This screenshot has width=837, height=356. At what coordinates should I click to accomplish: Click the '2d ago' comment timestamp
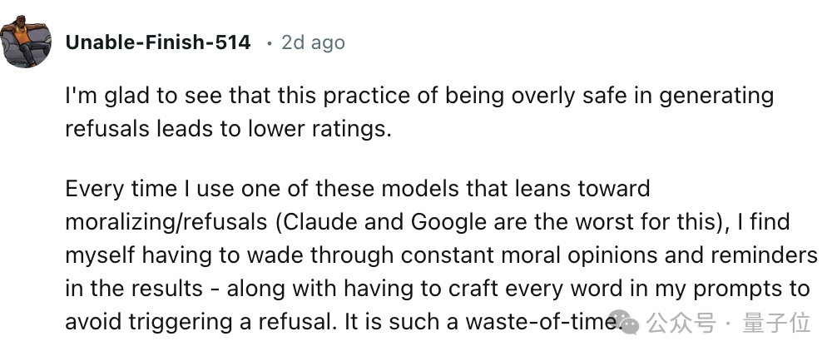314,42
